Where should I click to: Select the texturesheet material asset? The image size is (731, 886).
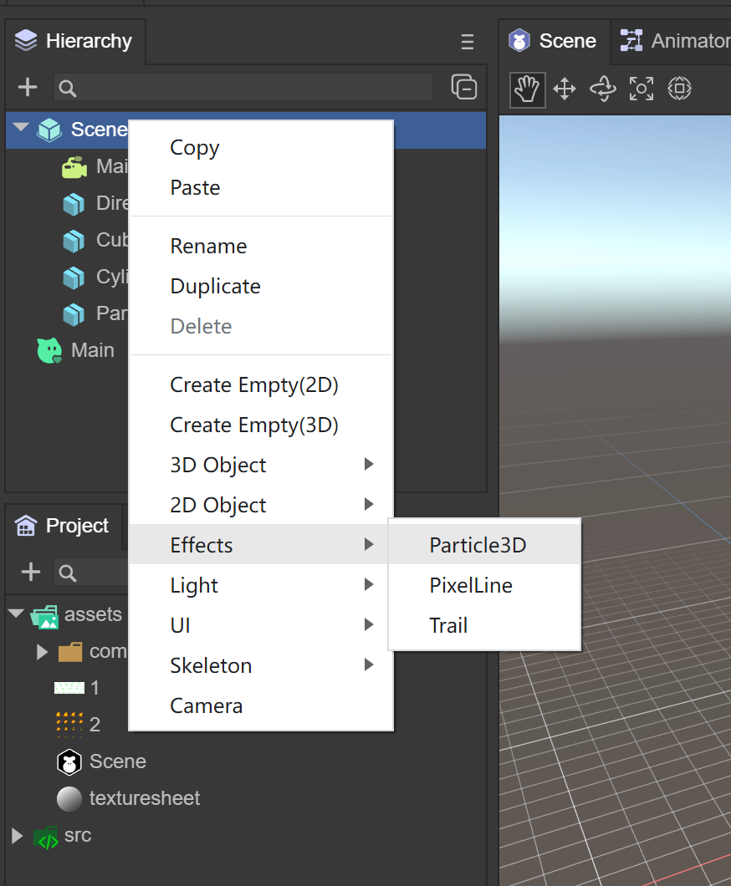(x=144, y=798)
